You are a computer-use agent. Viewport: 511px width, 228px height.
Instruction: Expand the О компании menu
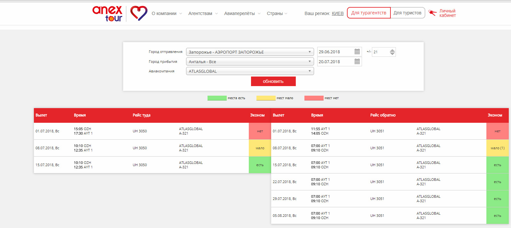[167, 13]
